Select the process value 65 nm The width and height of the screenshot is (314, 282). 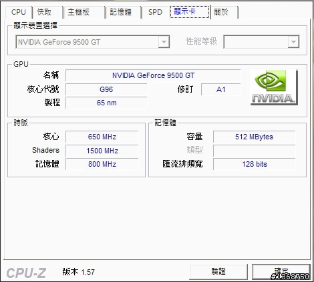(106, 103)
